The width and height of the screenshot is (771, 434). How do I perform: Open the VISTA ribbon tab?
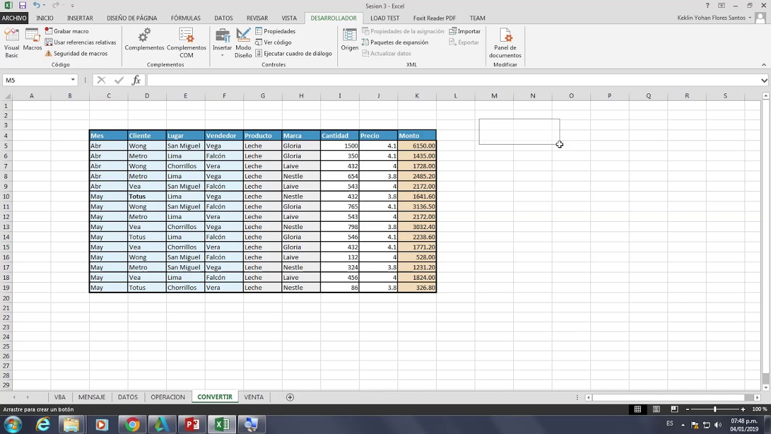pyautogui.click(x=289, y=18)
